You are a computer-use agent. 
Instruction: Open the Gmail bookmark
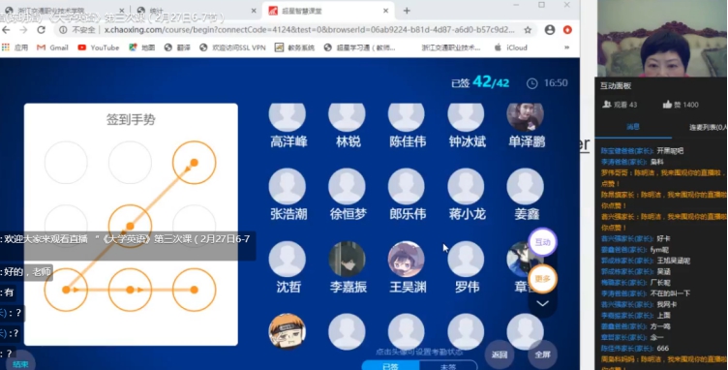(x=52, y=47)
